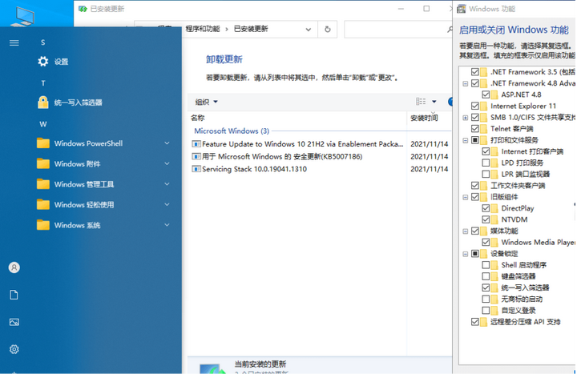The height and width of the screenshot is (374, 577).
Task: Expand Windows 附件 folder chevron
Action: tap(167, 163)
